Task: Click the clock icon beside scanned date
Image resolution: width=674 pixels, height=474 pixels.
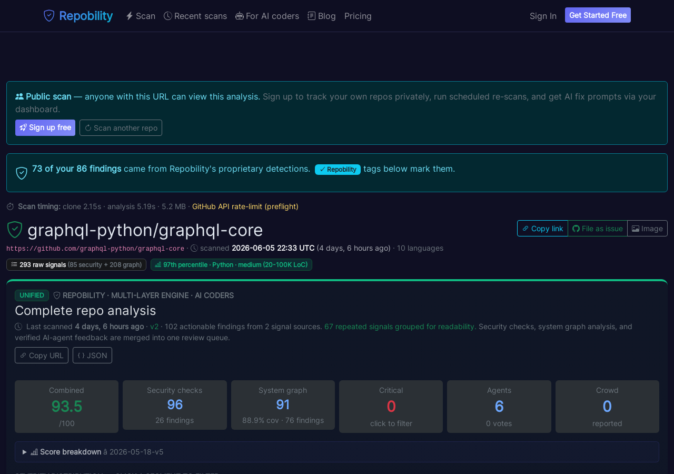Action: [x=194, y=248]
